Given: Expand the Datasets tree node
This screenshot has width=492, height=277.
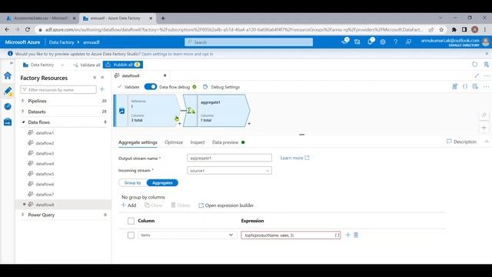Looking at the screenshot, I should pos(22,112).
